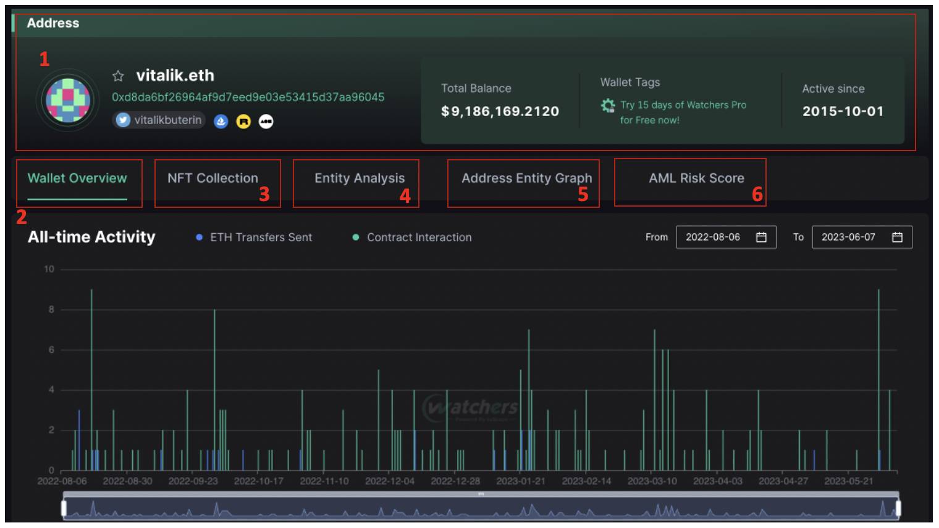Viewport: 939px width, 528px height.
Task: Click the wallet avatar image
Action: tap(68, 100)
